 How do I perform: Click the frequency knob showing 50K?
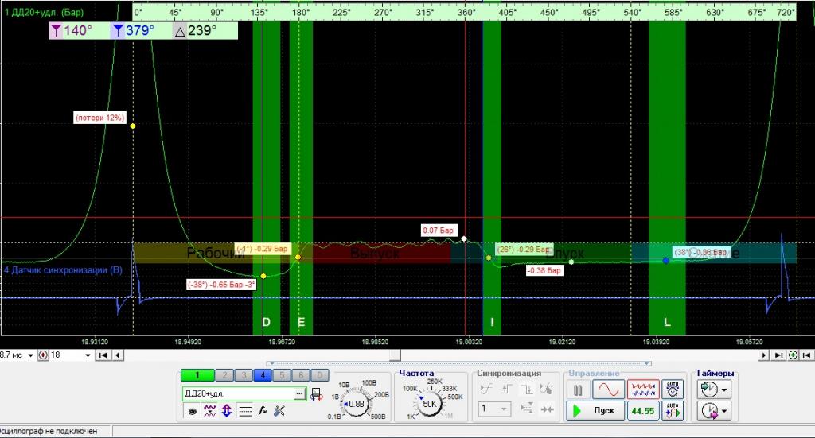429,404
